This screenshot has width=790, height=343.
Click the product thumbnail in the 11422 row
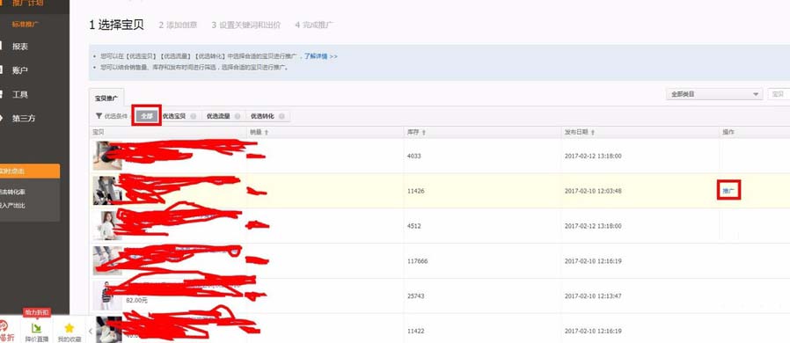point(108,330)
